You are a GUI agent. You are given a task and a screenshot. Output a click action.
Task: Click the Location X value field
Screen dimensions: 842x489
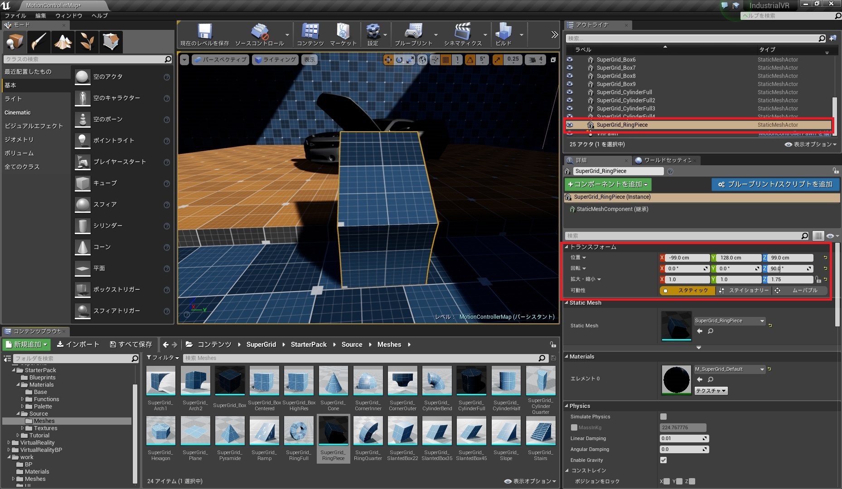pyautogui.click(x=687, y=258)
